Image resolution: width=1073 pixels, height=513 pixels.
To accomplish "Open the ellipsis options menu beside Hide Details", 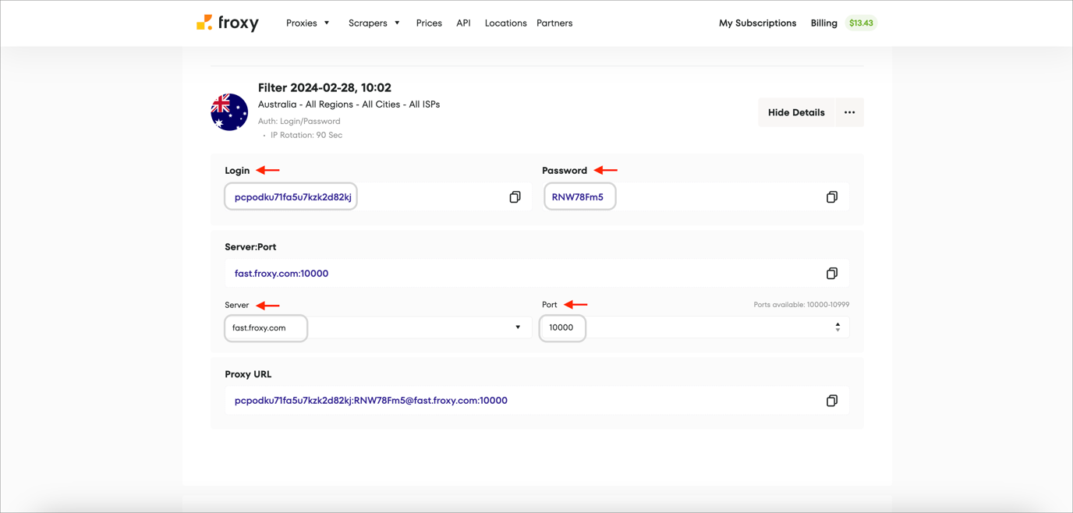I will (x=849, y=112).
